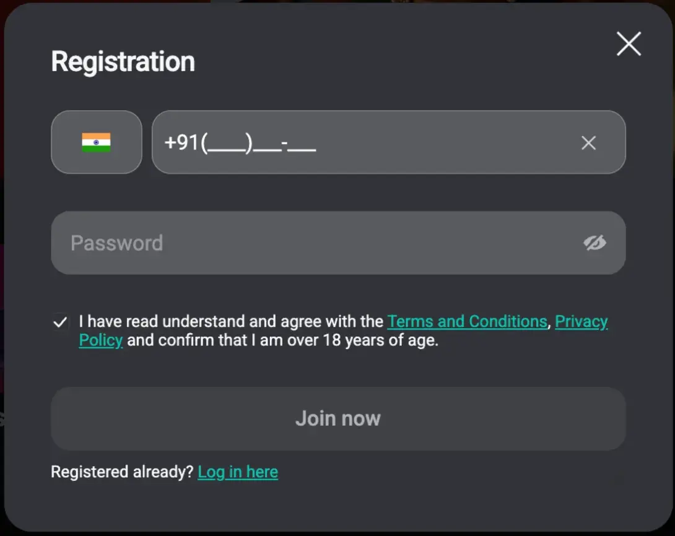675x536 pixels.
Task: Follow the Log in here link
Action: tap(238, 472)
